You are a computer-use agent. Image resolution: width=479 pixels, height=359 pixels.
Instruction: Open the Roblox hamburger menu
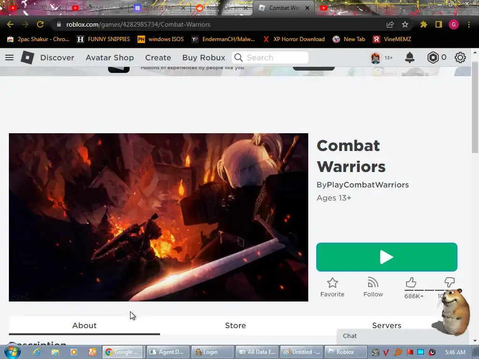pos(9,57)
